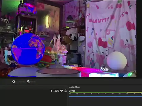Toggle source visibility with the eye icon
The height and width of the screenshot is (106, 142).
(62, 91)
